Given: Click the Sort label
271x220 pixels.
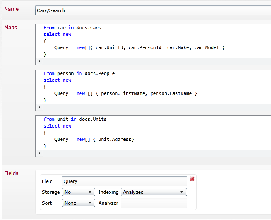Looking at the screenshot, I should [47, 203].
